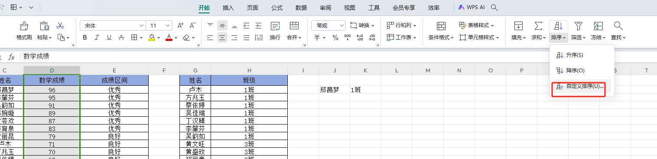Apply yellow fill color bucket
This screenshot has height=159, width=657.
[x=152, y=37]
